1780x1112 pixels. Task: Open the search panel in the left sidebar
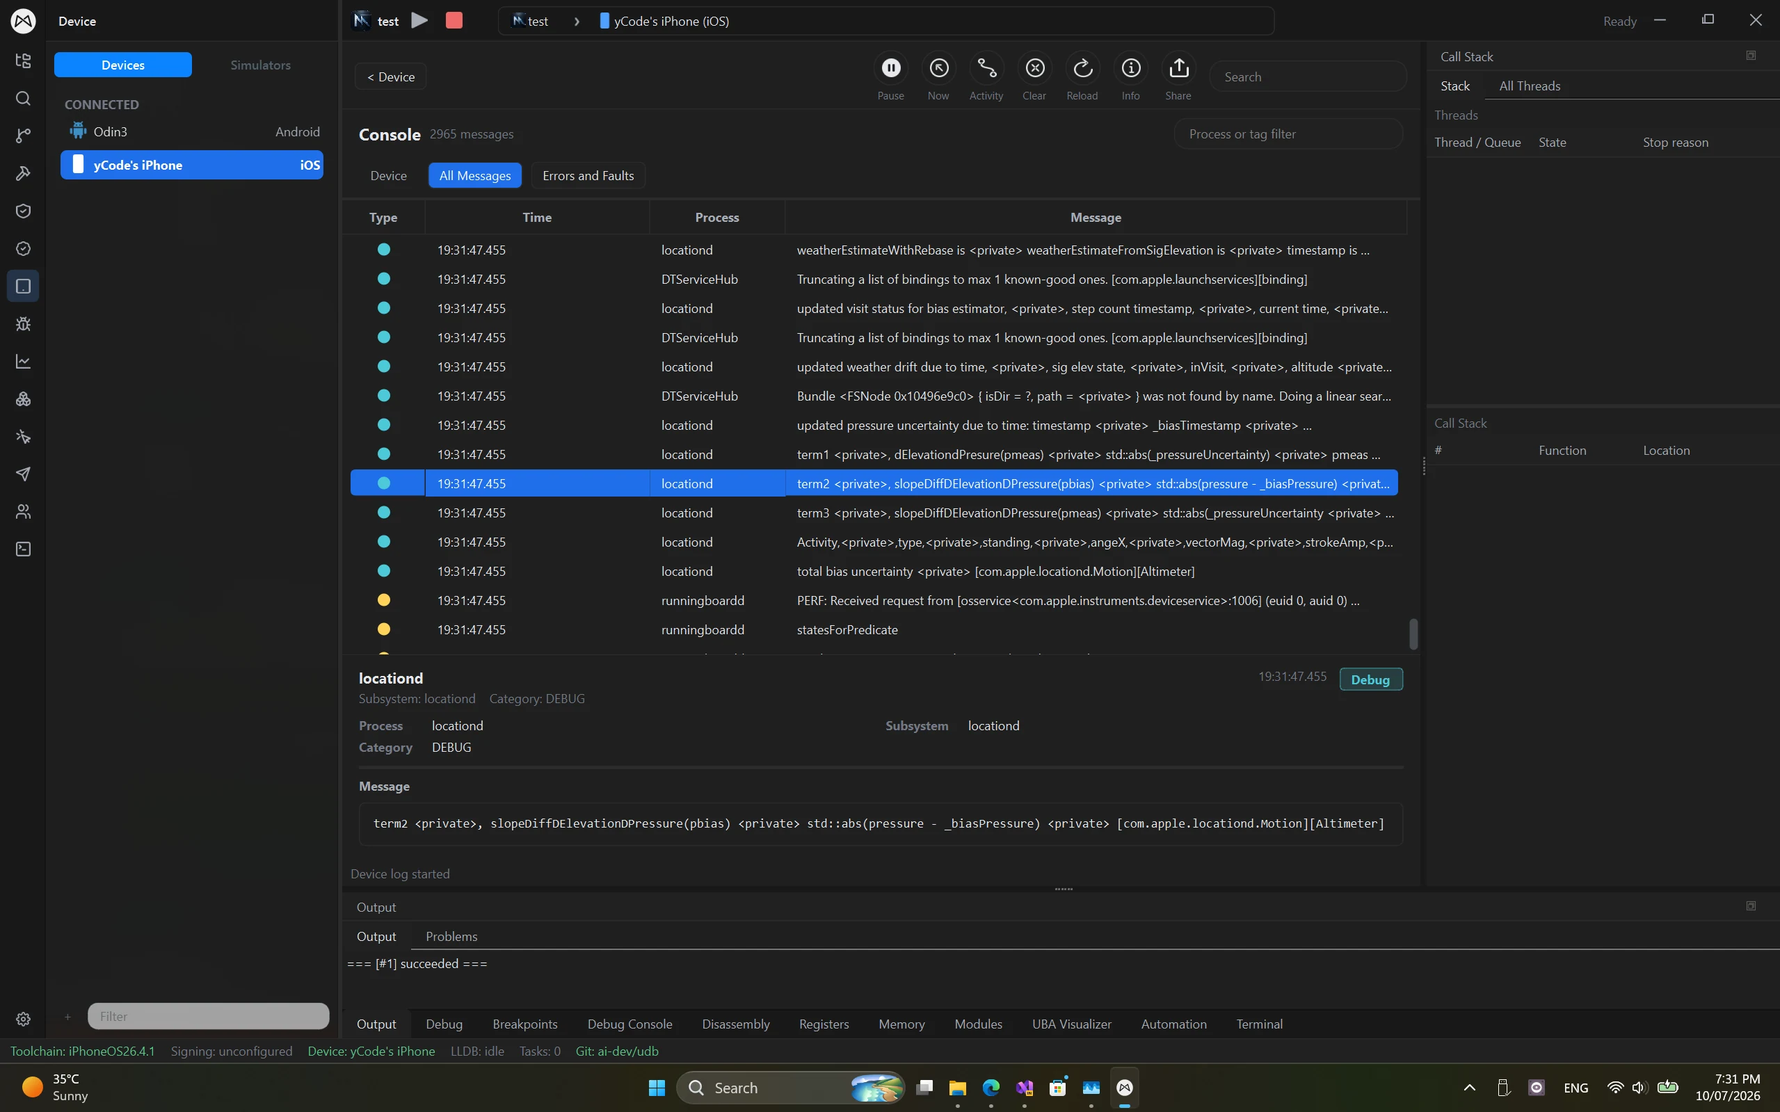(x=24, y=99)
